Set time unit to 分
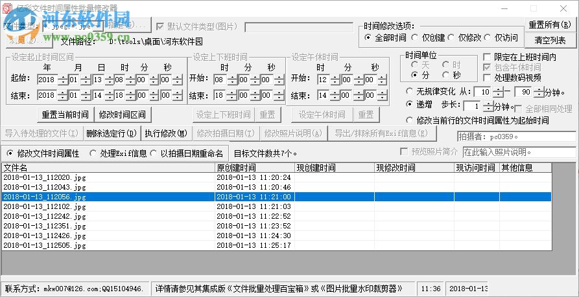 pos(421,75)
